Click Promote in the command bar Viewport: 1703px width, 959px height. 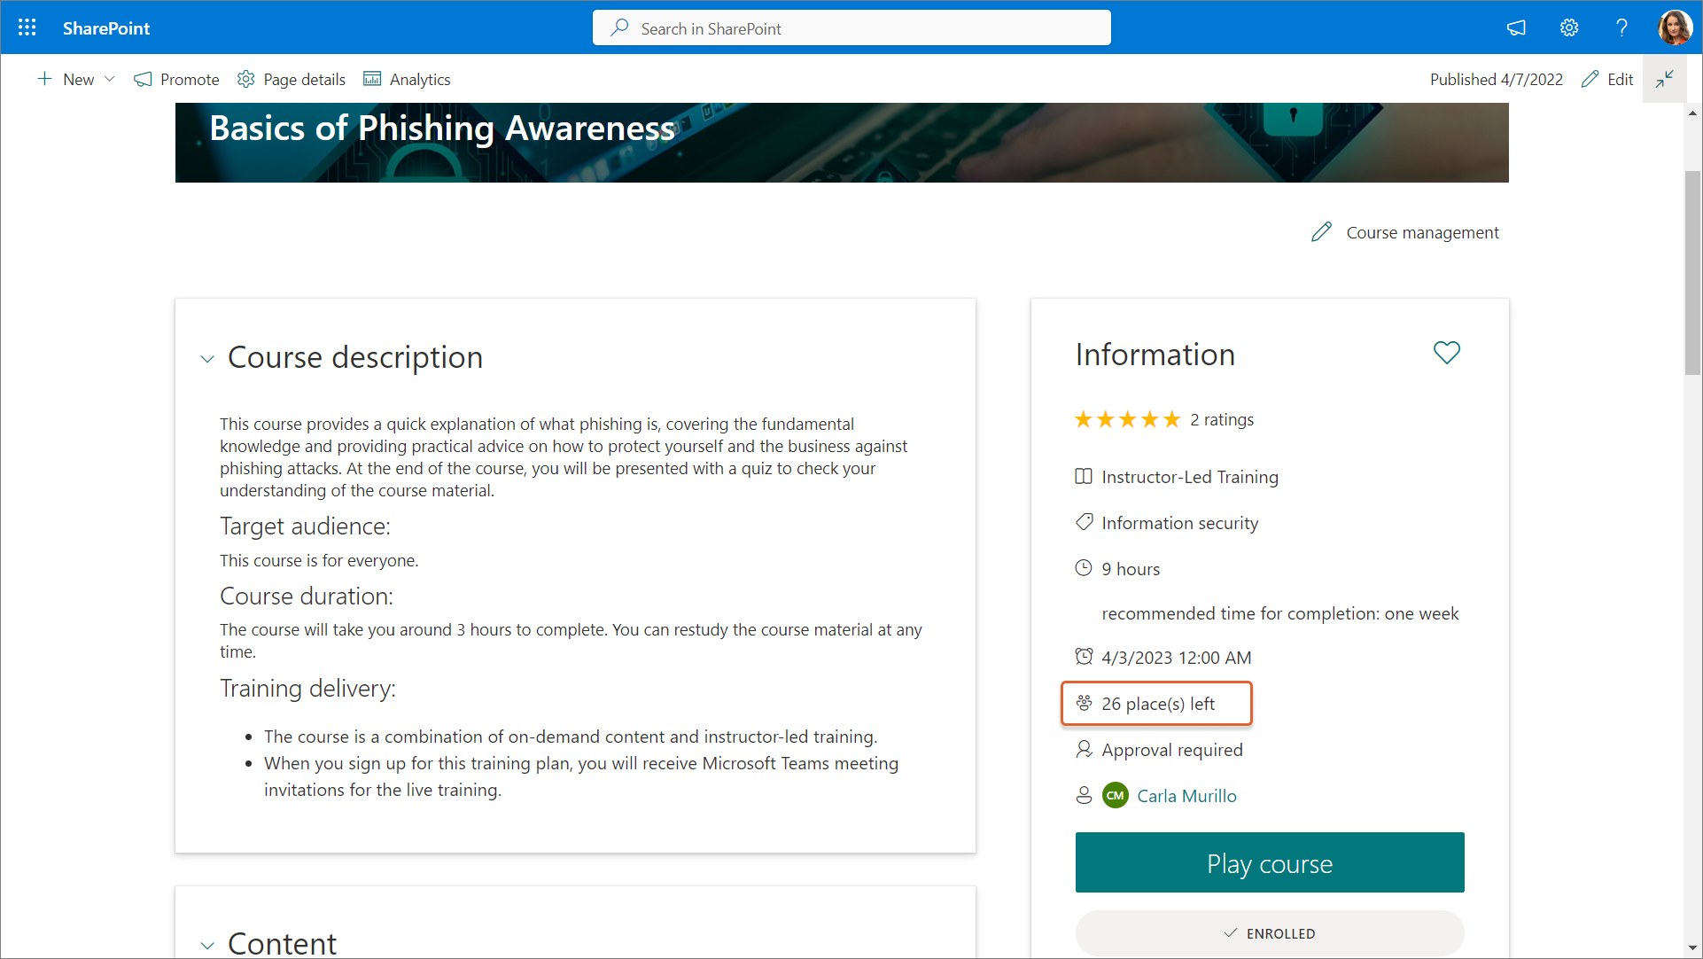[x=176, y=79]
